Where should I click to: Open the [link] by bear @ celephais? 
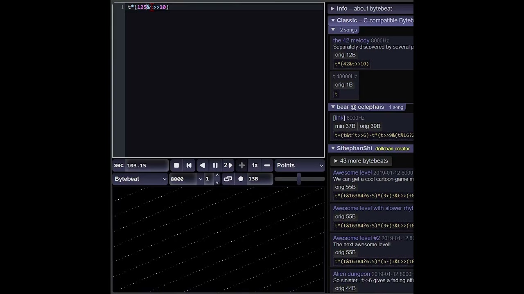pos(339,118)
